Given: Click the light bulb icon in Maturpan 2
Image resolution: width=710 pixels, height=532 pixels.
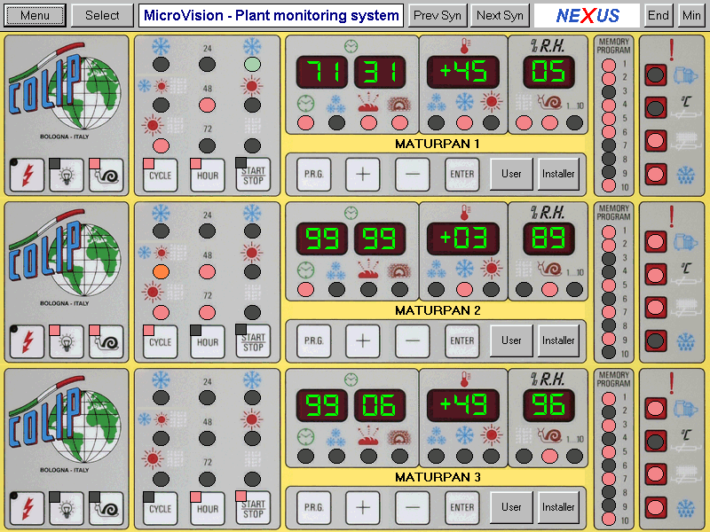Looking at the screenshot, I should [66, 341].
